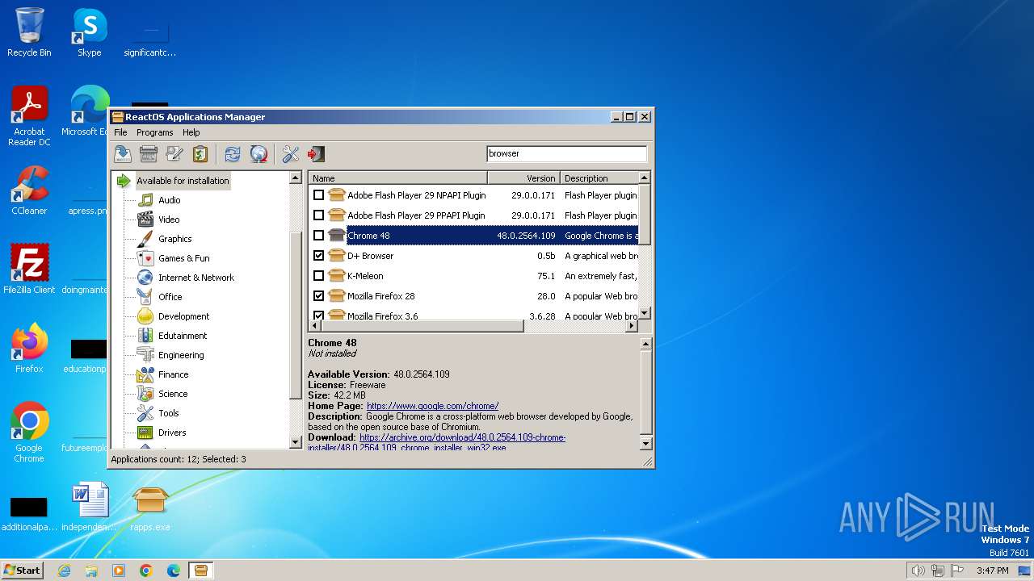Select the Drivers category
The height and width of the screenshot is (581, 1034).
coord(172,433)
